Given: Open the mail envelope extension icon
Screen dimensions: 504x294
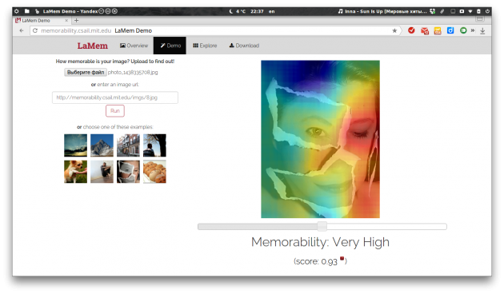Looking at the screenshot, I should 425,31.
